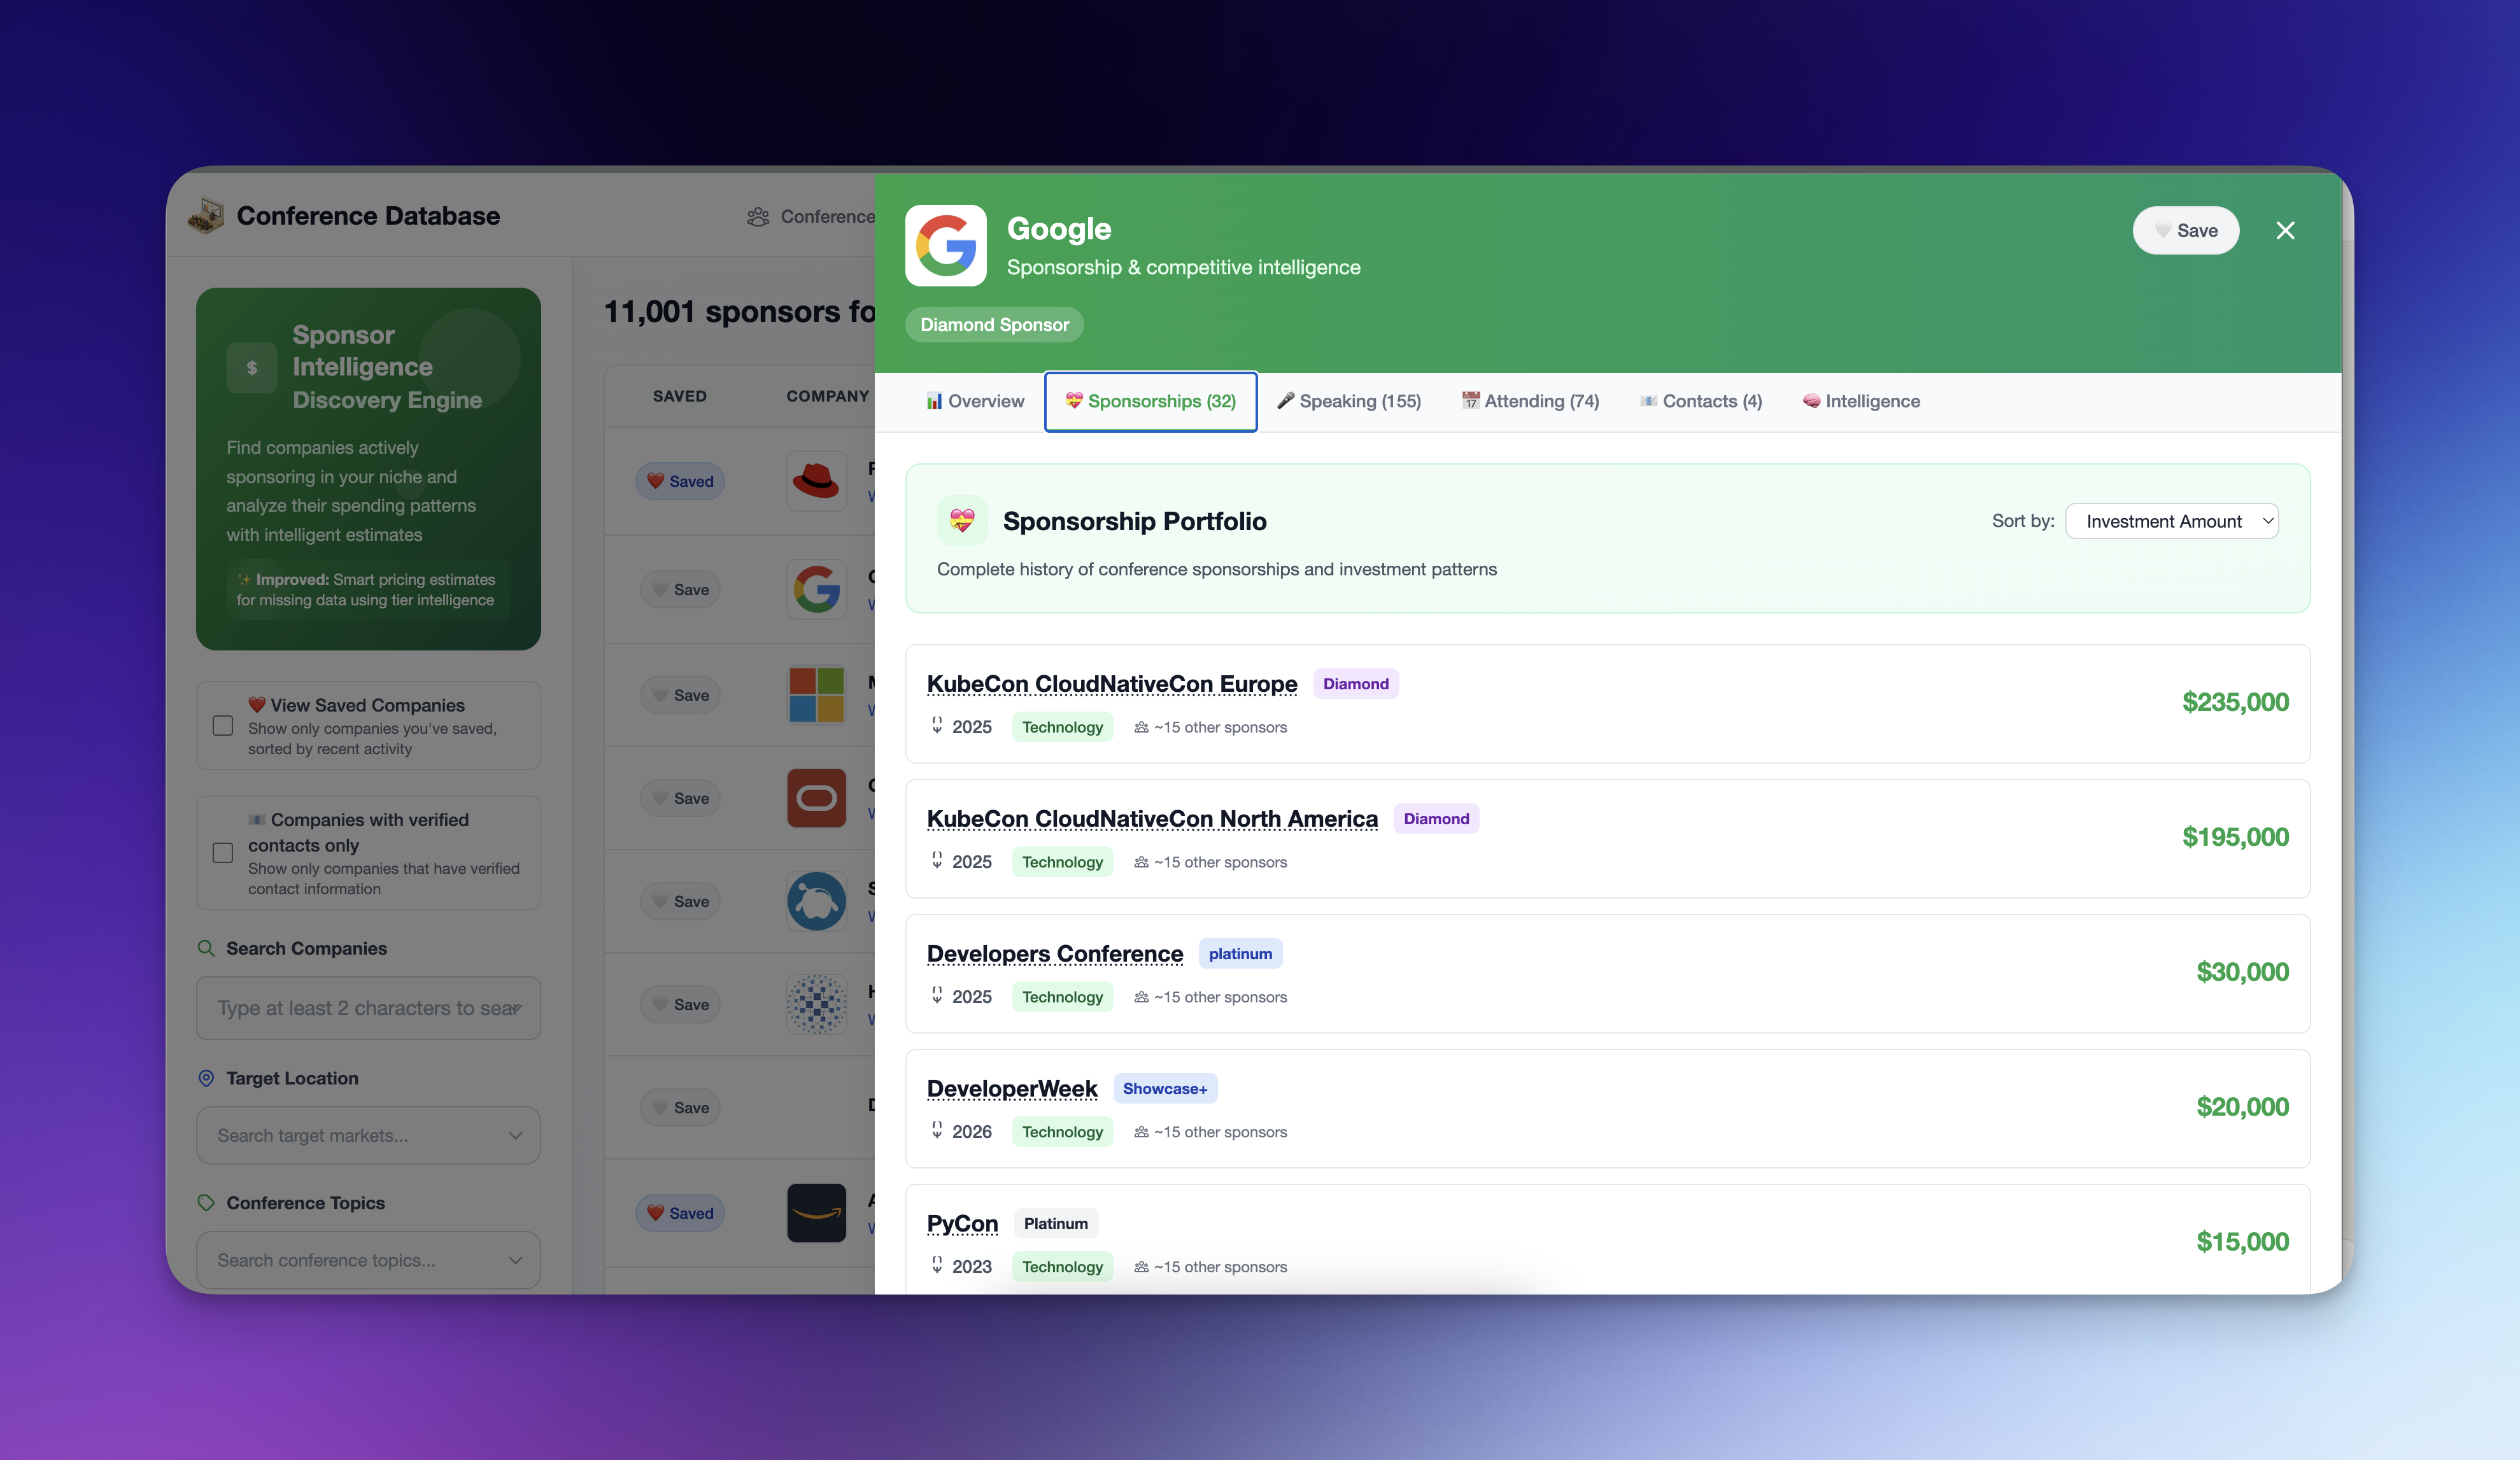Click the Google logo in panel header
The image size is (2520, 1460).
coord(945,246)
